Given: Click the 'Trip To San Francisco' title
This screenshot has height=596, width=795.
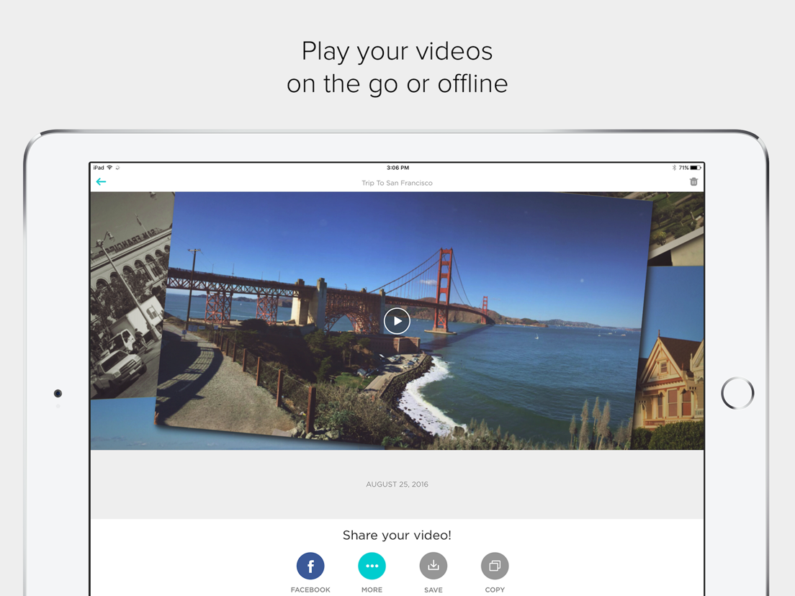Looking at the screenshot, I should [397, 183].
